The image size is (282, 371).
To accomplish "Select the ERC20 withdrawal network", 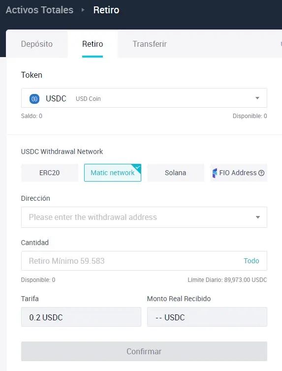I will tap(50, 173).
